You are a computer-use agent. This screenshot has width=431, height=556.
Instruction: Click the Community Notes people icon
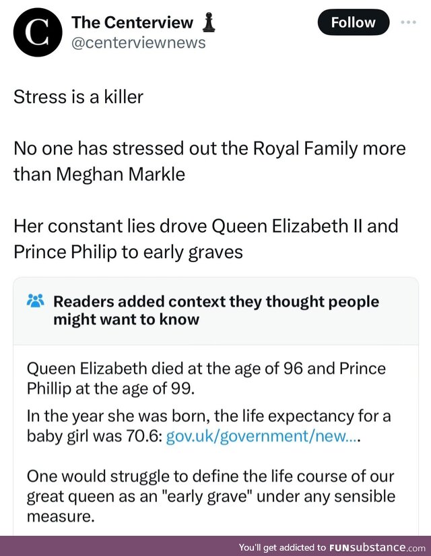pyautogui.click(x=36, y=301)
